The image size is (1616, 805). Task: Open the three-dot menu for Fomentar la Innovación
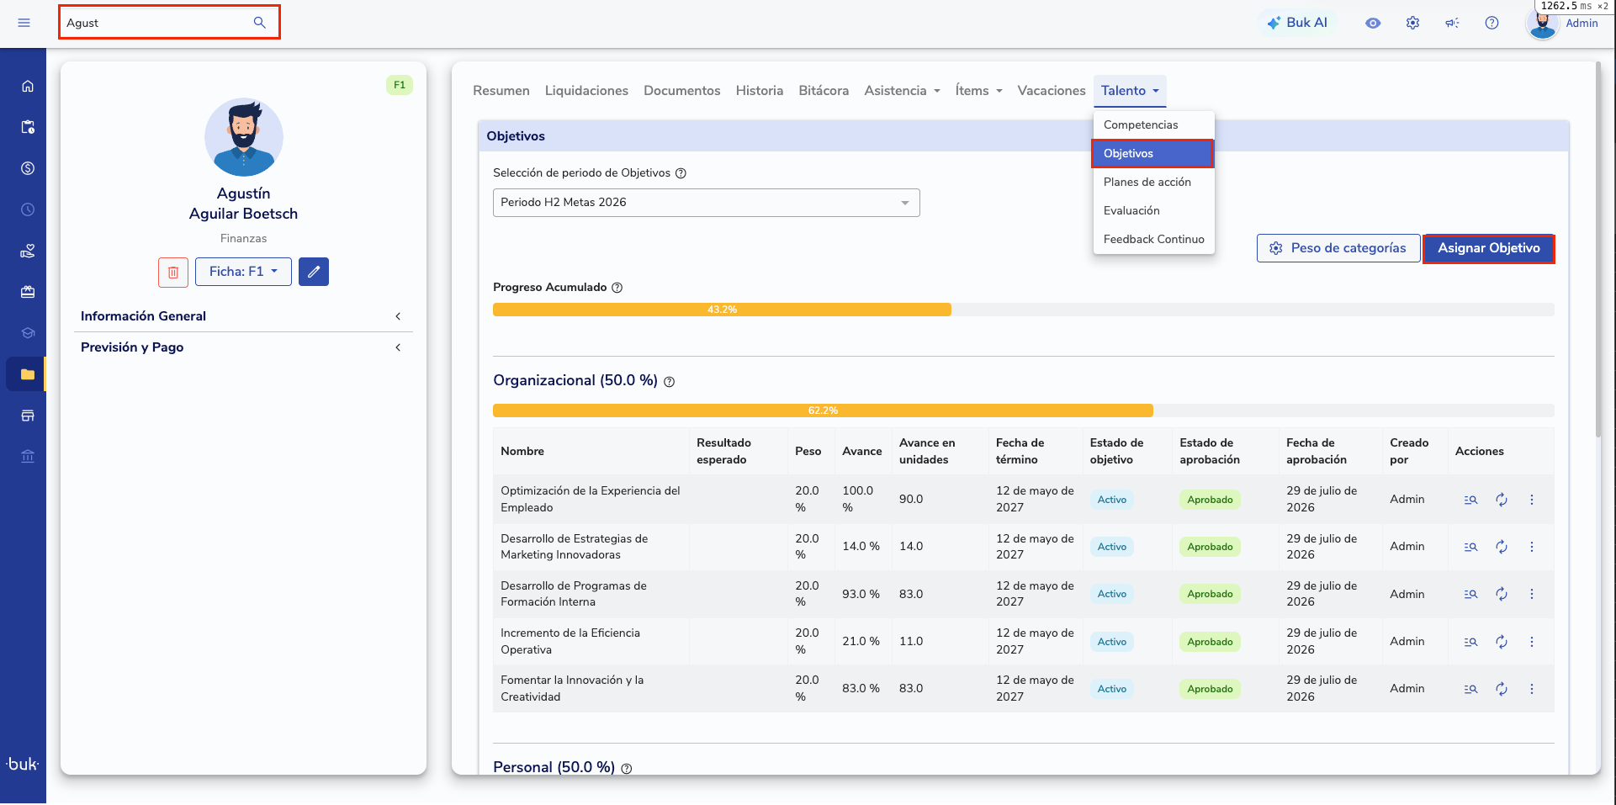coord(1532,689)
